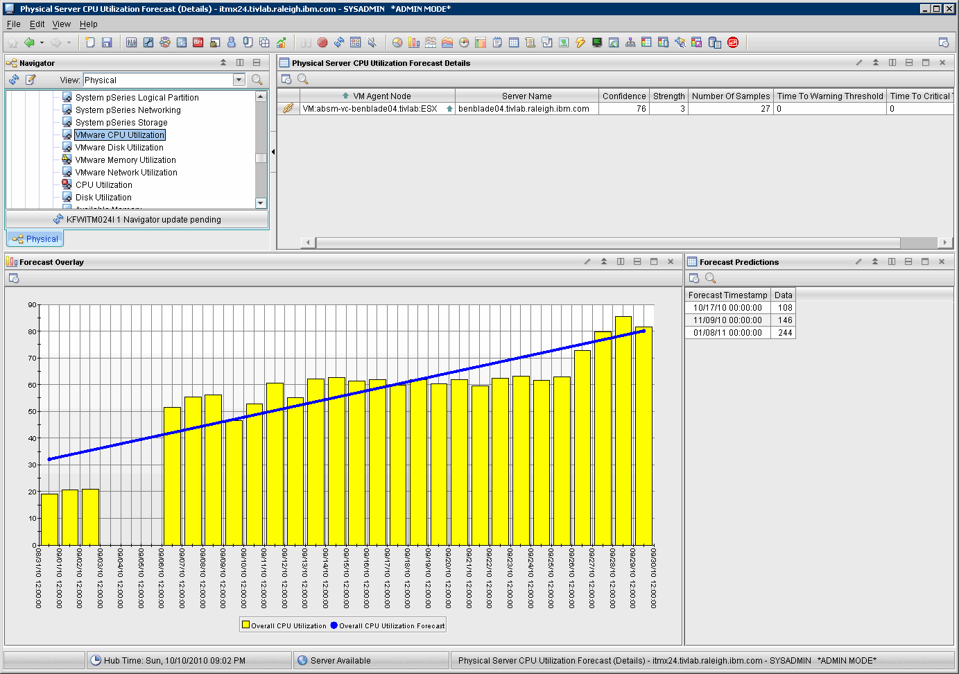Select CPU Utilization navigator item
Screen dimensions: 959x674
click(x=103, y=185)
